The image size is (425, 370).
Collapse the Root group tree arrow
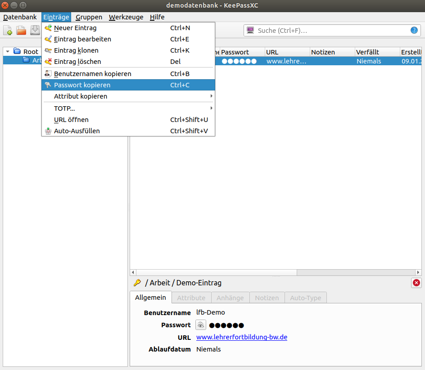point(8,52)
